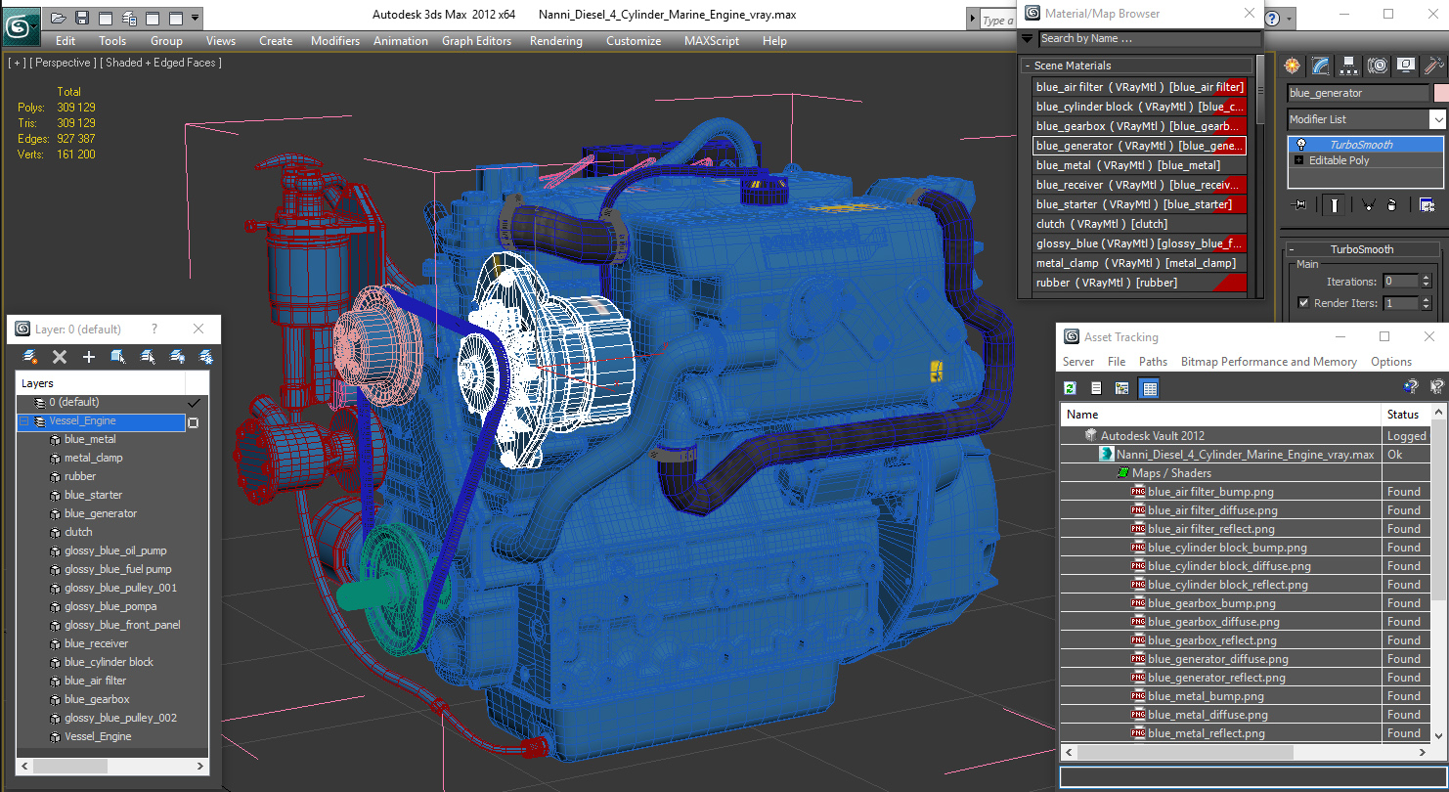Click Remove Modifier from stack icon
Screen dimensions: 1449x792
(1391, 204)
